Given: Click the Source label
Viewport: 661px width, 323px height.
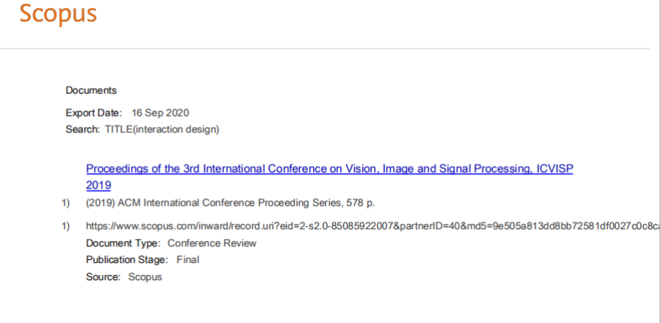Looking at the screenshot, I should 103,277.
